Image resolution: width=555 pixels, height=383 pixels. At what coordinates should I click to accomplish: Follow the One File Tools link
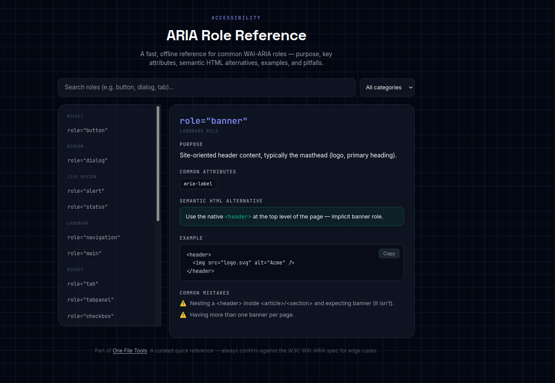pyautogui.click(x=130, y=351)
